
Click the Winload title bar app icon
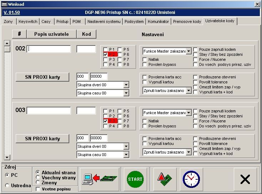(4, 4)
